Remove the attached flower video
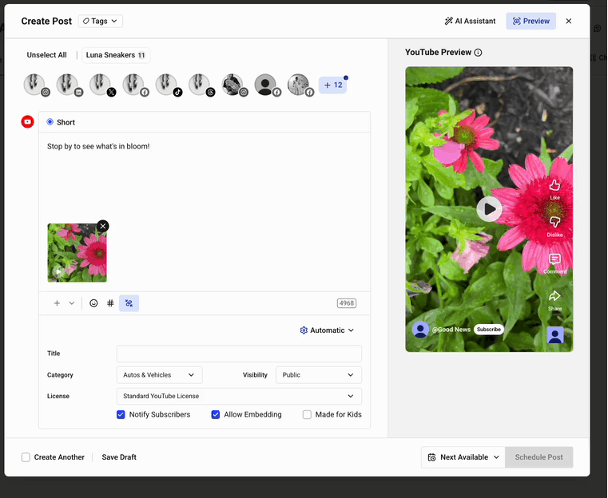Viewport: 608px width, 498px height. 103,226
